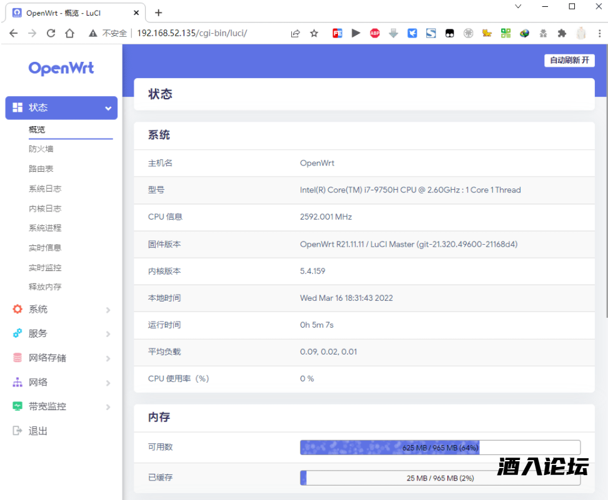Screen dimensions: 608x500
Task: Open the 状态 dashboard grid icon
Action: point(17,107)
